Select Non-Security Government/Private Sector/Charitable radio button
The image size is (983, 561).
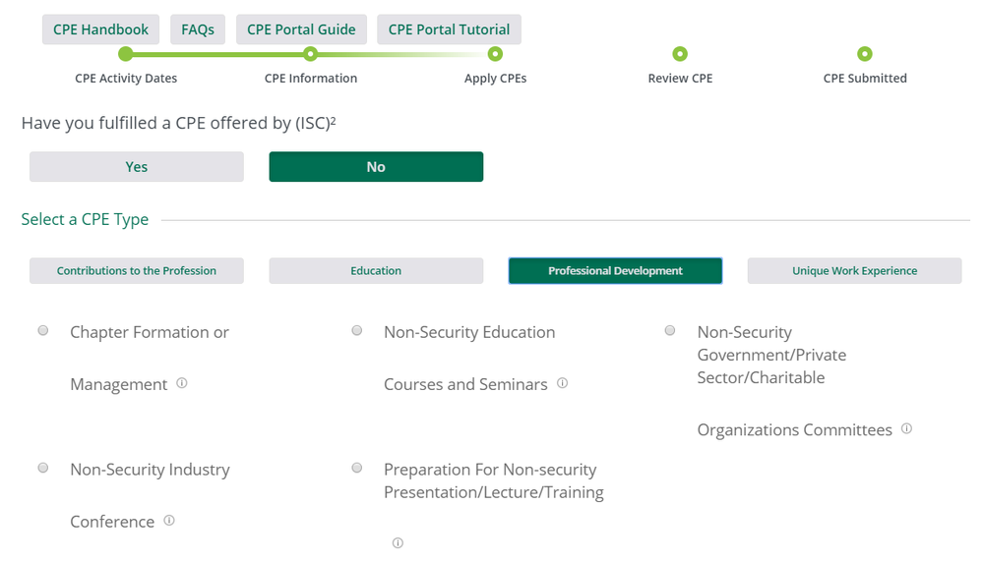click(x=670, y=331)
